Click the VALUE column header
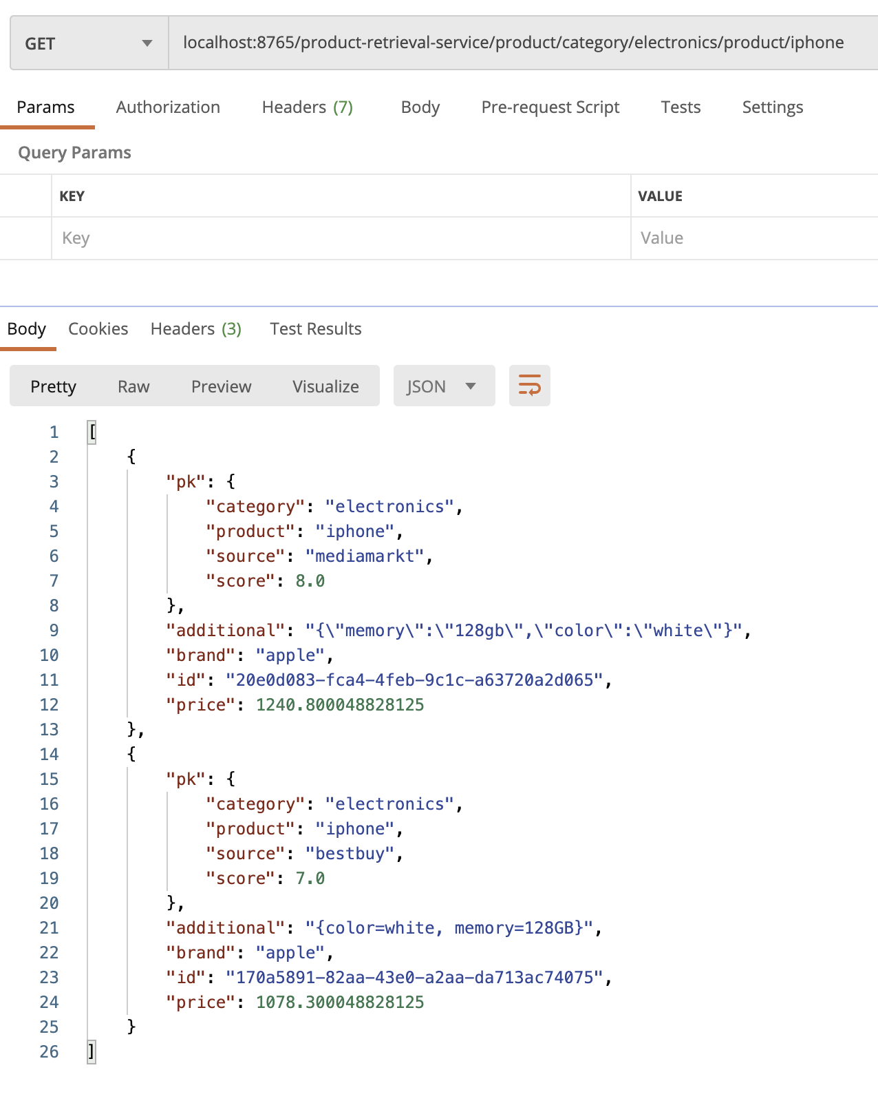The height and width of the screenshot is (1103, 878). coord(660,196)
